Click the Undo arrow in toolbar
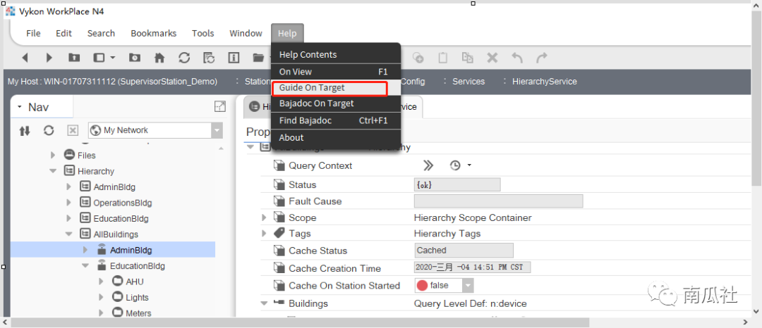The height and width of the screenshot is (328, 762). click(517, 58)
